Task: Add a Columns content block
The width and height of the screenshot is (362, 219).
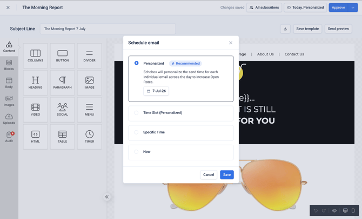Action: pos(35,55)
